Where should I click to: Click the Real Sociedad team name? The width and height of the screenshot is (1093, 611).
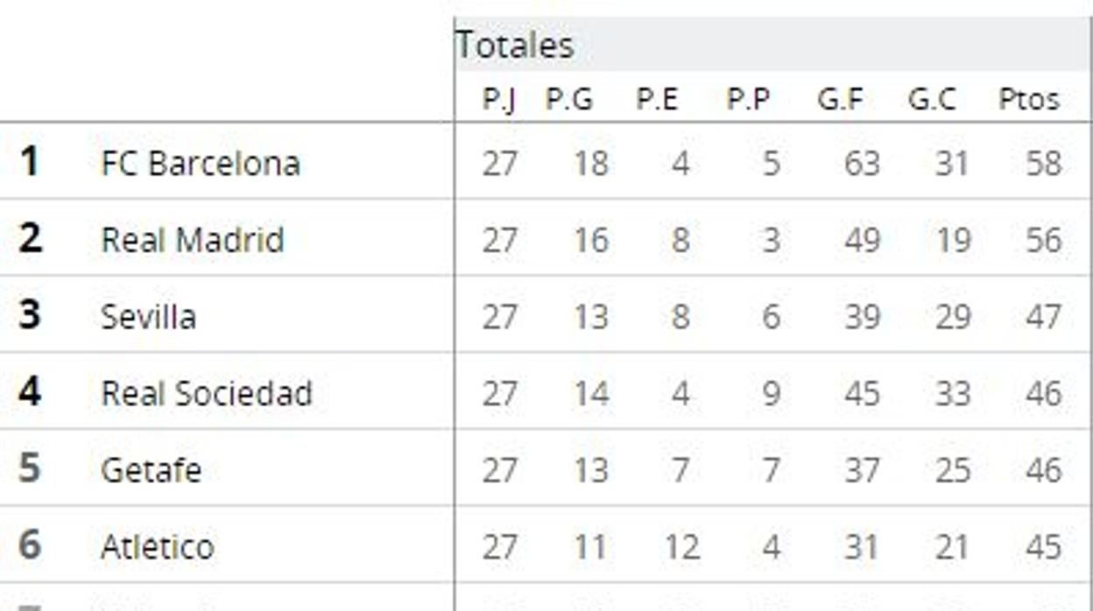click(207, 394)
